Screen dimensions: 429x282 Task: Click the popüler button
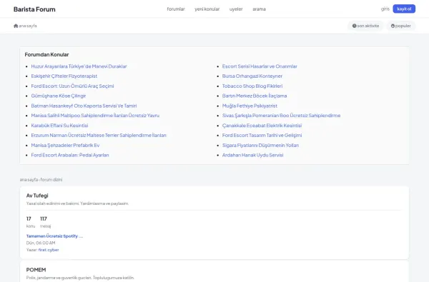click(401, 26)
